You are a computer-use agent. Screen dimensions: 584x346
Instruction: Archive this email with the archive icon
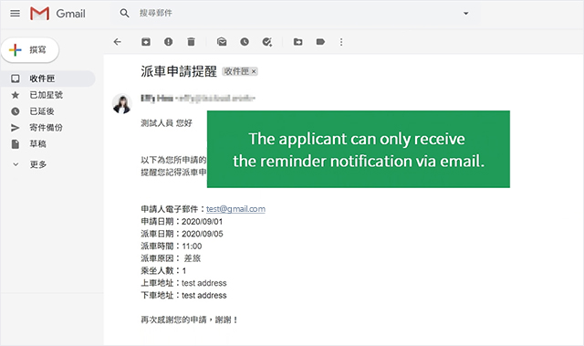click(146, 42)
